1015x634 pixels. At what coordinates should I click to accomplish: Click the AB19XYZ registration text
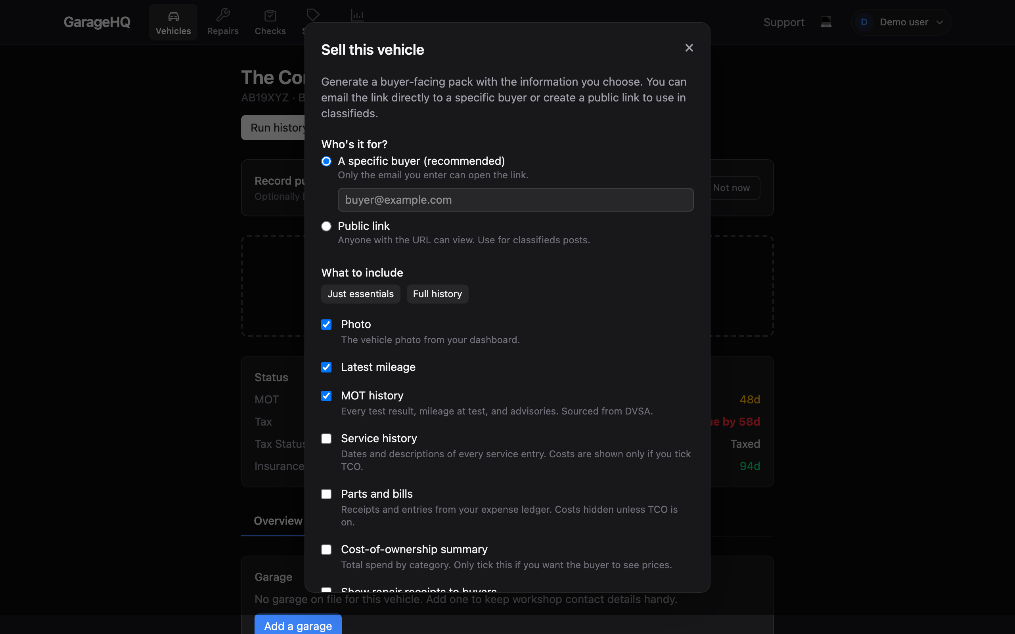(x=265, y=98)
